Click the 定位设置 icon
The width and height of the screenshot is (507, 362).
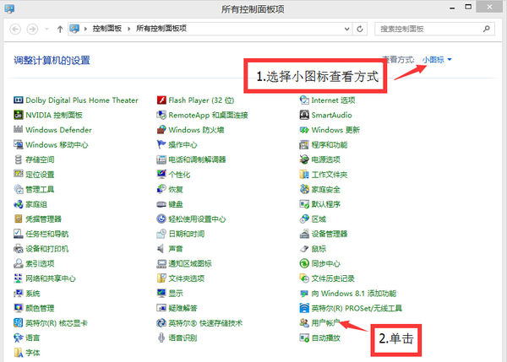pyautogui.click(x=18, y=175)
